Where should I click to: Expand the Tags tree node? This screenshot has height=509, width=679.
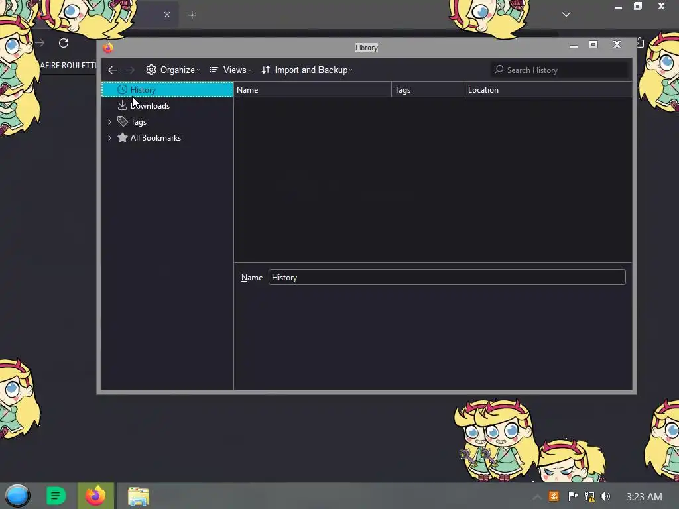point(110,122)
